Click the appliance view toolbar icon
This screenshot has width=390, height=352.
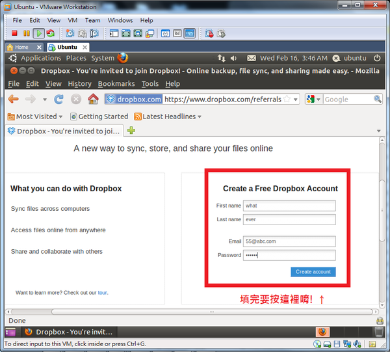[x=177, y=33]
